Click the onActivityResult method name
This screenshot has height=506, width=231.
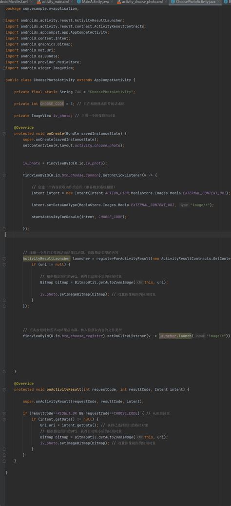pos(64,389)
